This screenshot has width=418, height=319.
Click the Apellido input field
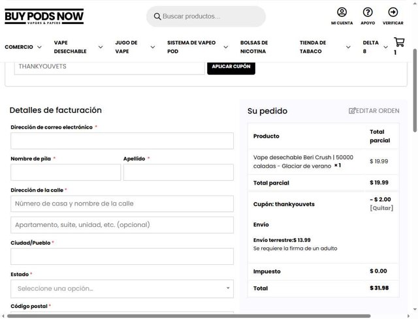pyautogui.click(x=178, y=172)
